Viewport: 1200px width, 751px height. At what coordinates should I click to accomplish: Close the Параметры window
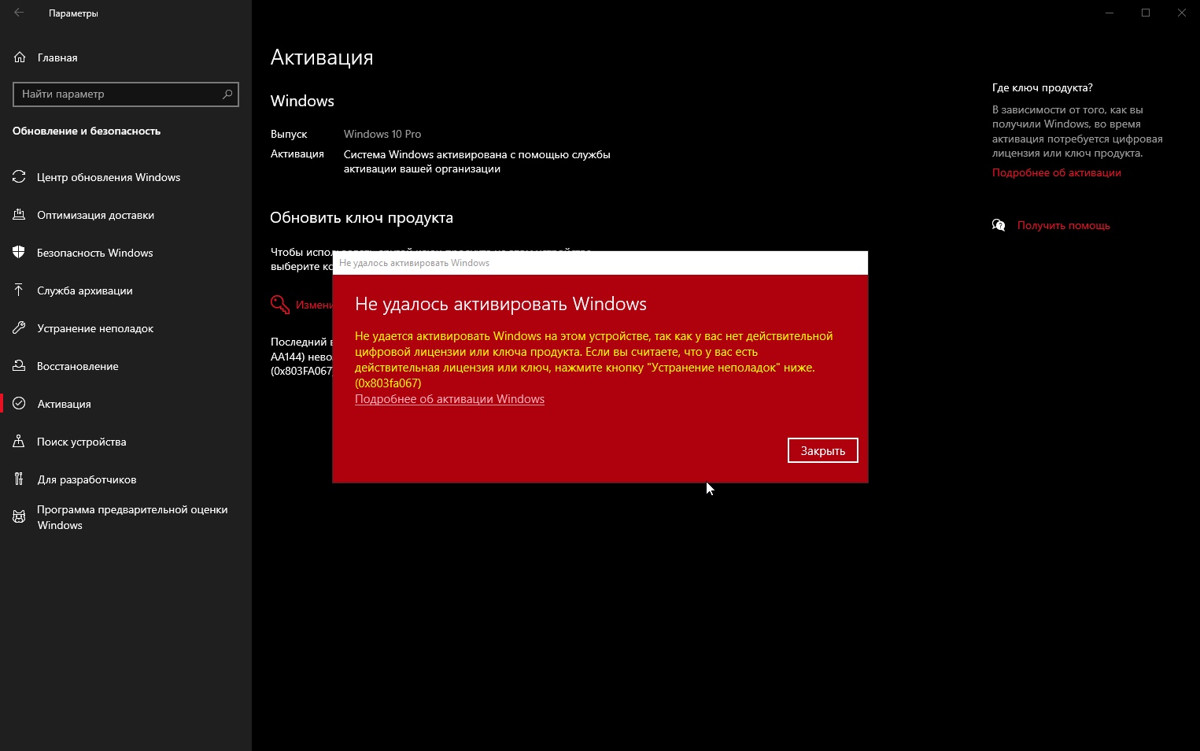pos(1182,13)
